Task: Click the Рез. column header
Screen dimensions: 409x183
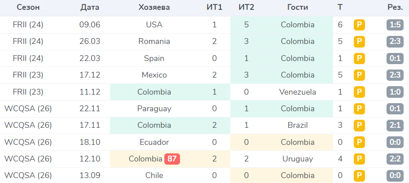Action: click(395, 8)
